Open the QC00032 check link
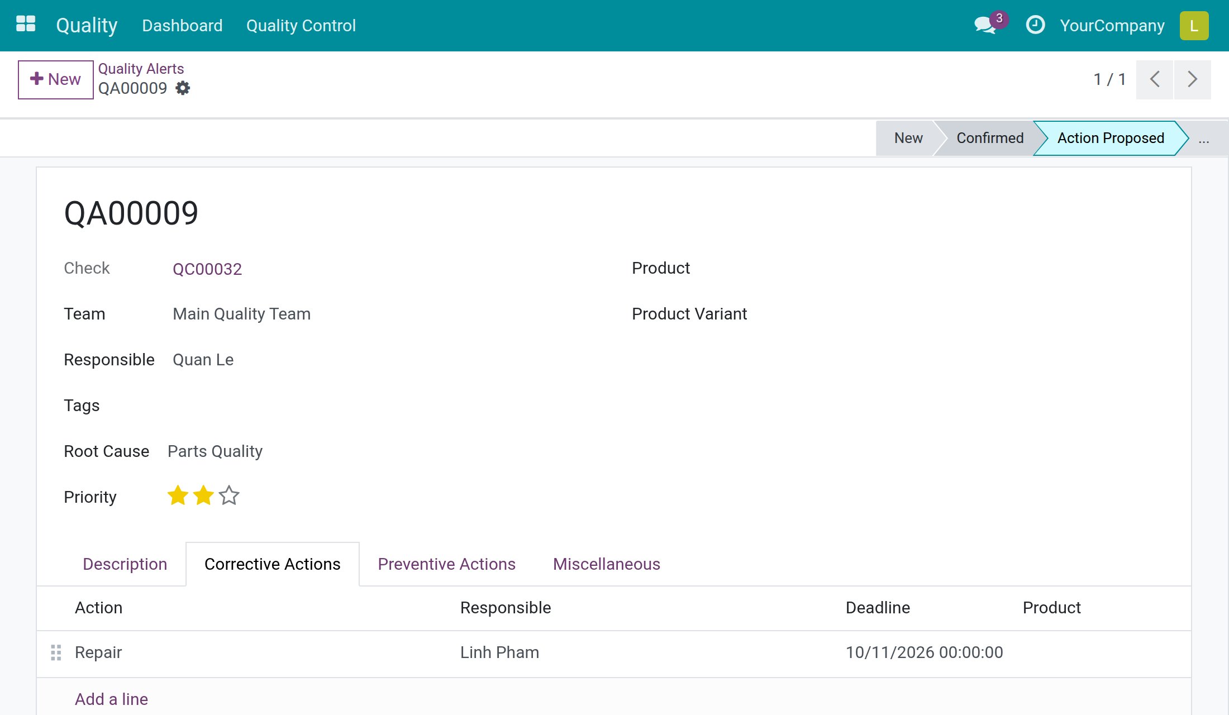 tap(207, 269)
